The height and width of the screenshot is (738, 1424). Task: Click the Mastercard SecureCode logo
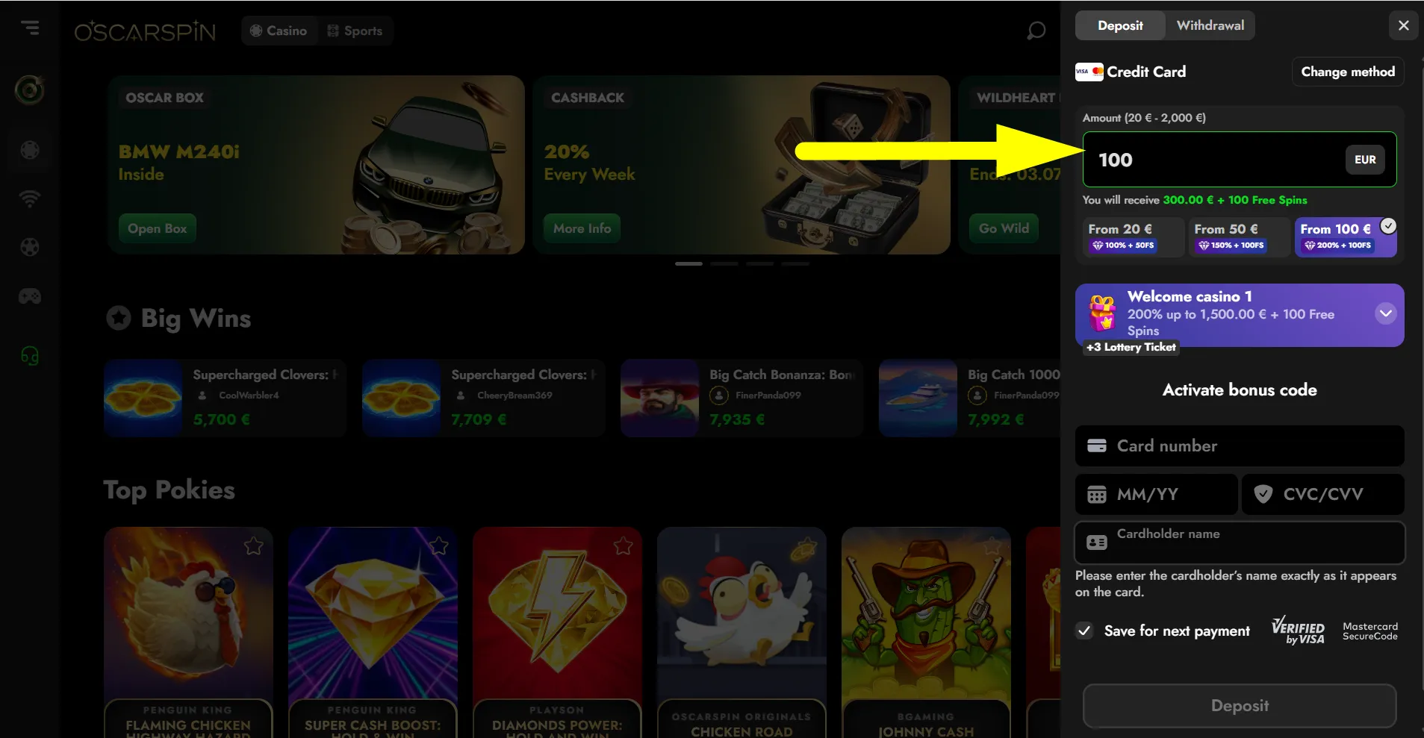tap(1370, 631)
